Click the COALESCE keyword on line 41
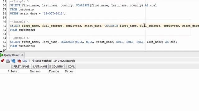 111,26
